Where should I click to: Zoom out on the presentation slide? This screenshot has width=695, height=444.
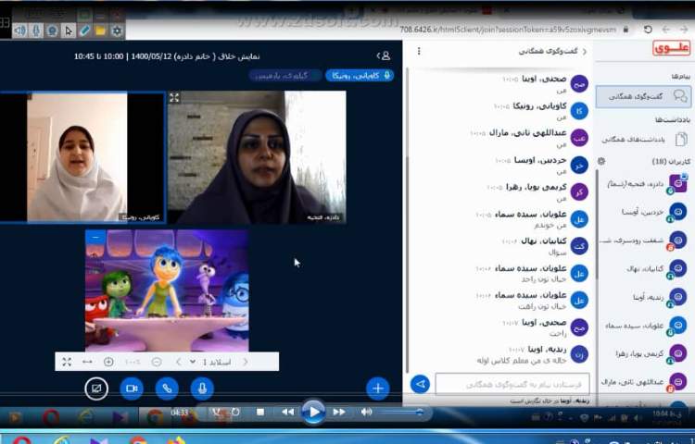pyautogui.click(x=156, y=362)
